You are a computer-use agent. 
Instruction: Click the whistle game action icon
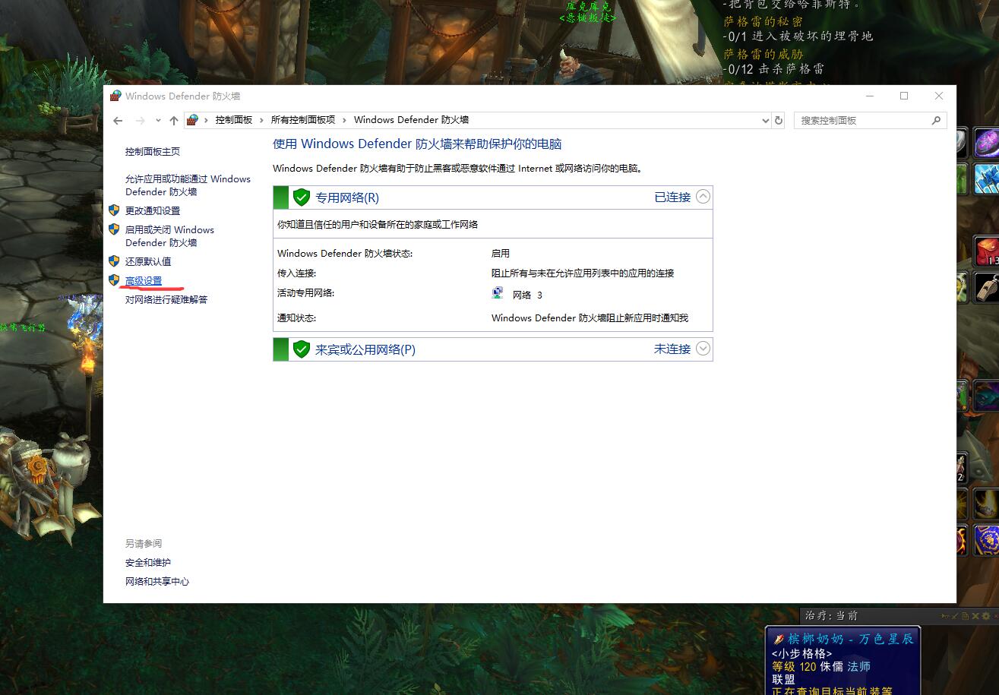click(x=987, y=287)
